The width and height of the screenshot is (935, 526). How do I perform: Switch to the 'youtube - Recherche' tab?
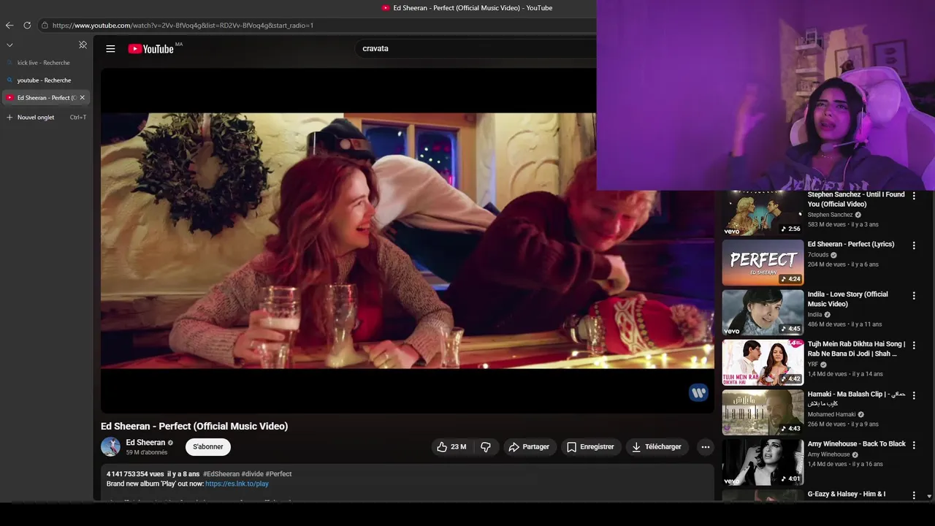point(46,80)
